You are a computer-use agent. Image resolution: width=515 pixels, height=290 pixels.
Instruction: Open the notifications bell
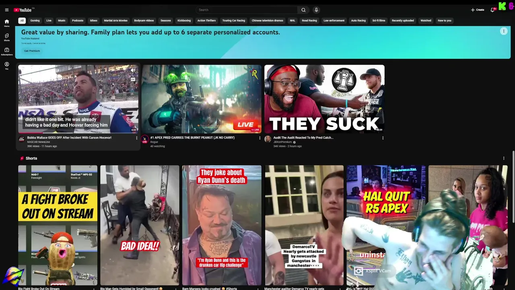coord(492,10)
